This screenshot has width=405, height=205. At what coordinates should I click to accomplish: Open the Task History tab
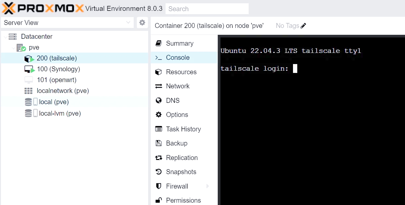point(184,129)
